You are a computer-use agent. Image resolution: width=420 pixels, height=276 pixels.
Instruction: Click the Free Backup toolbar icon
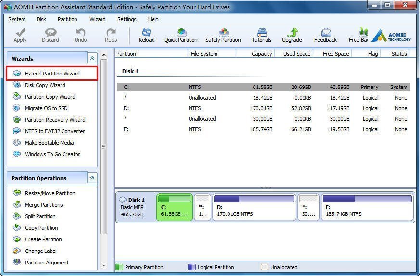[363, 32]
